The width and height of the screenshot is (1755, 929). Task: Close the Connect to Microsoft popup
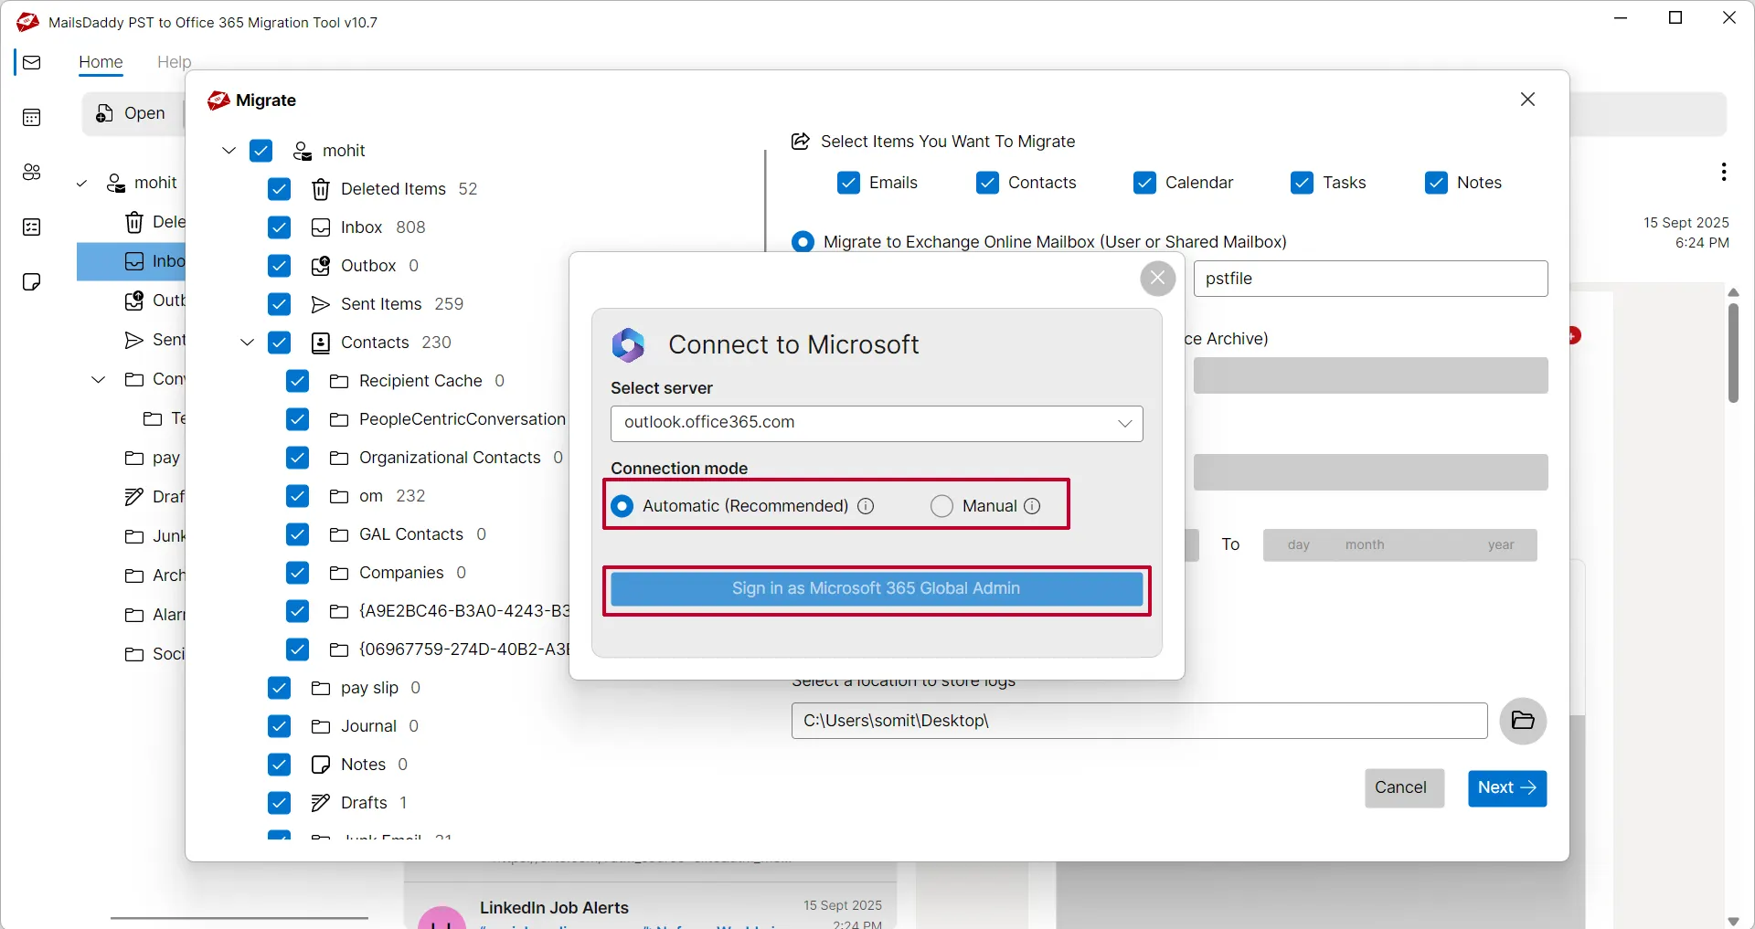click(1157, 278)
